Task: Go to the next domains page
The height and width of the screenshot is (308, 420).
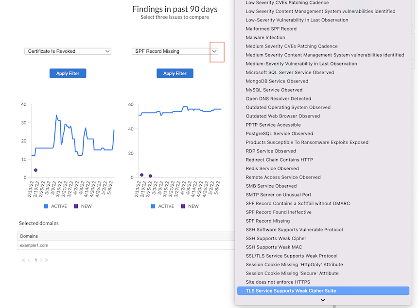Action: click(41, 260)
